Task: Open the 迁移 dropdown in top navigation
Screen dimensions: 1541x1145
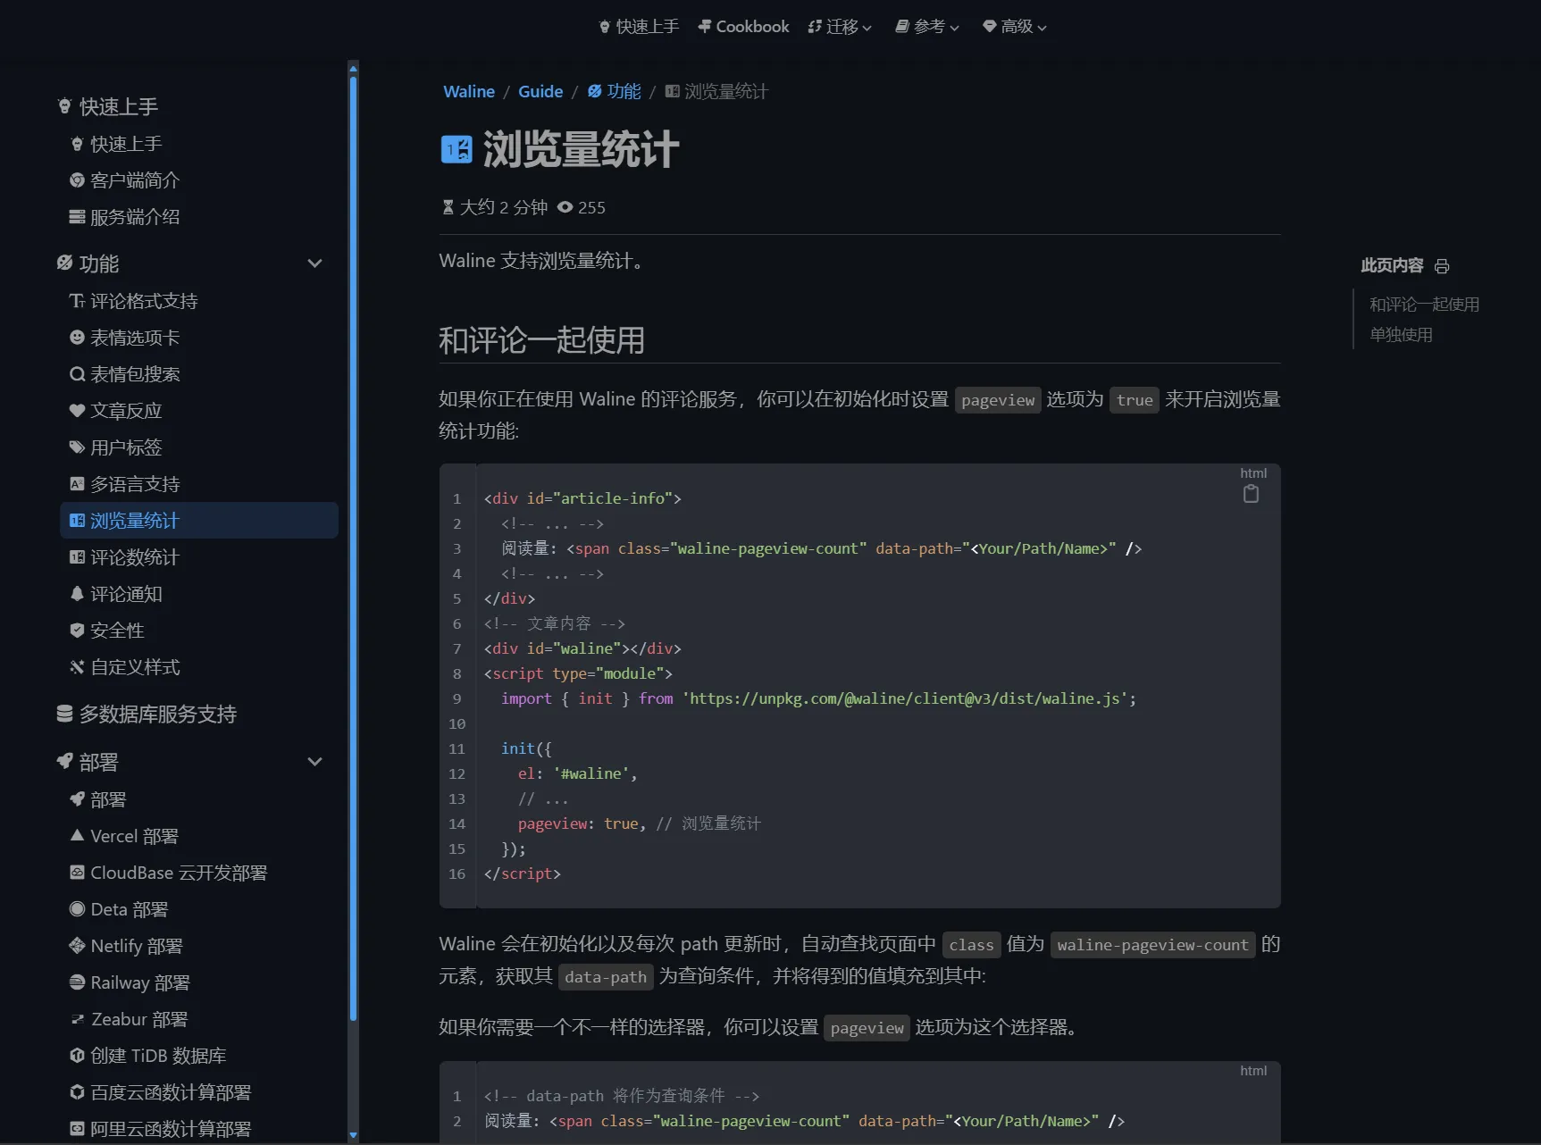Action: tap(839, 27)
